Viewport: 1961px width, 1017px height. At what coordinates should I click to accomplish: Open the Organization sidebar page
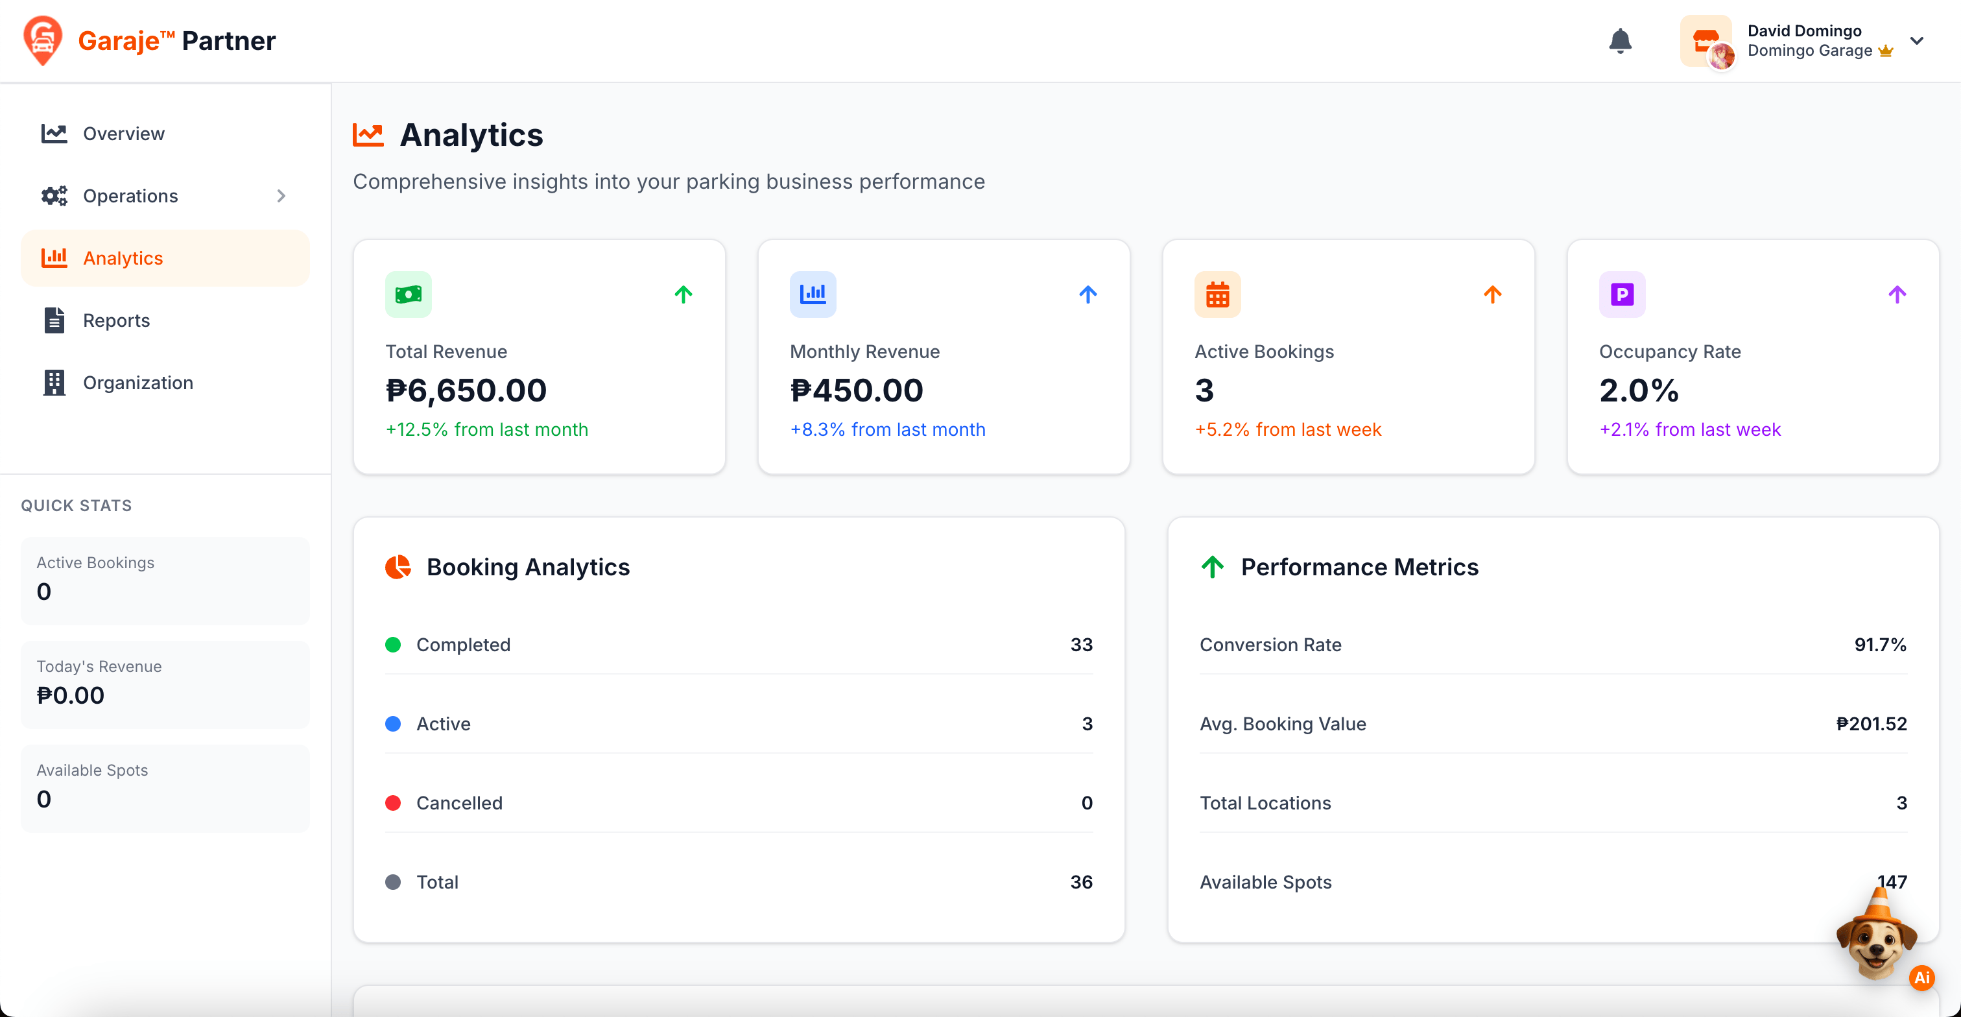137,383
